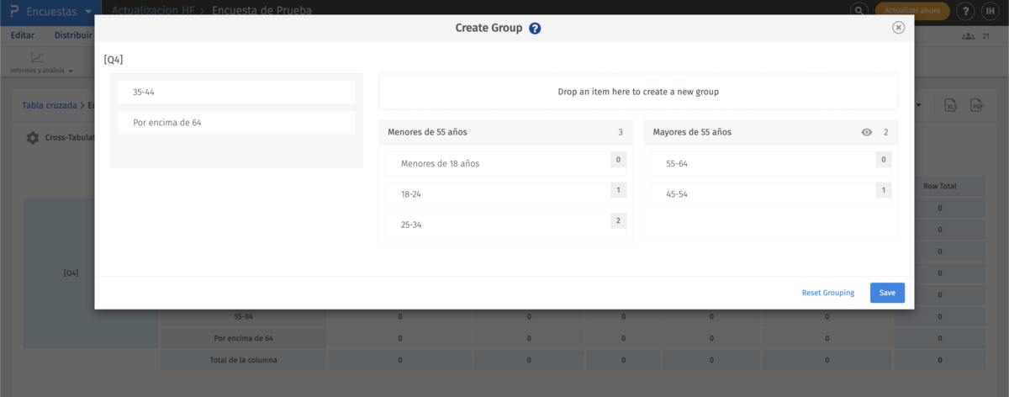Open the Editar tab

coord(23,35)
